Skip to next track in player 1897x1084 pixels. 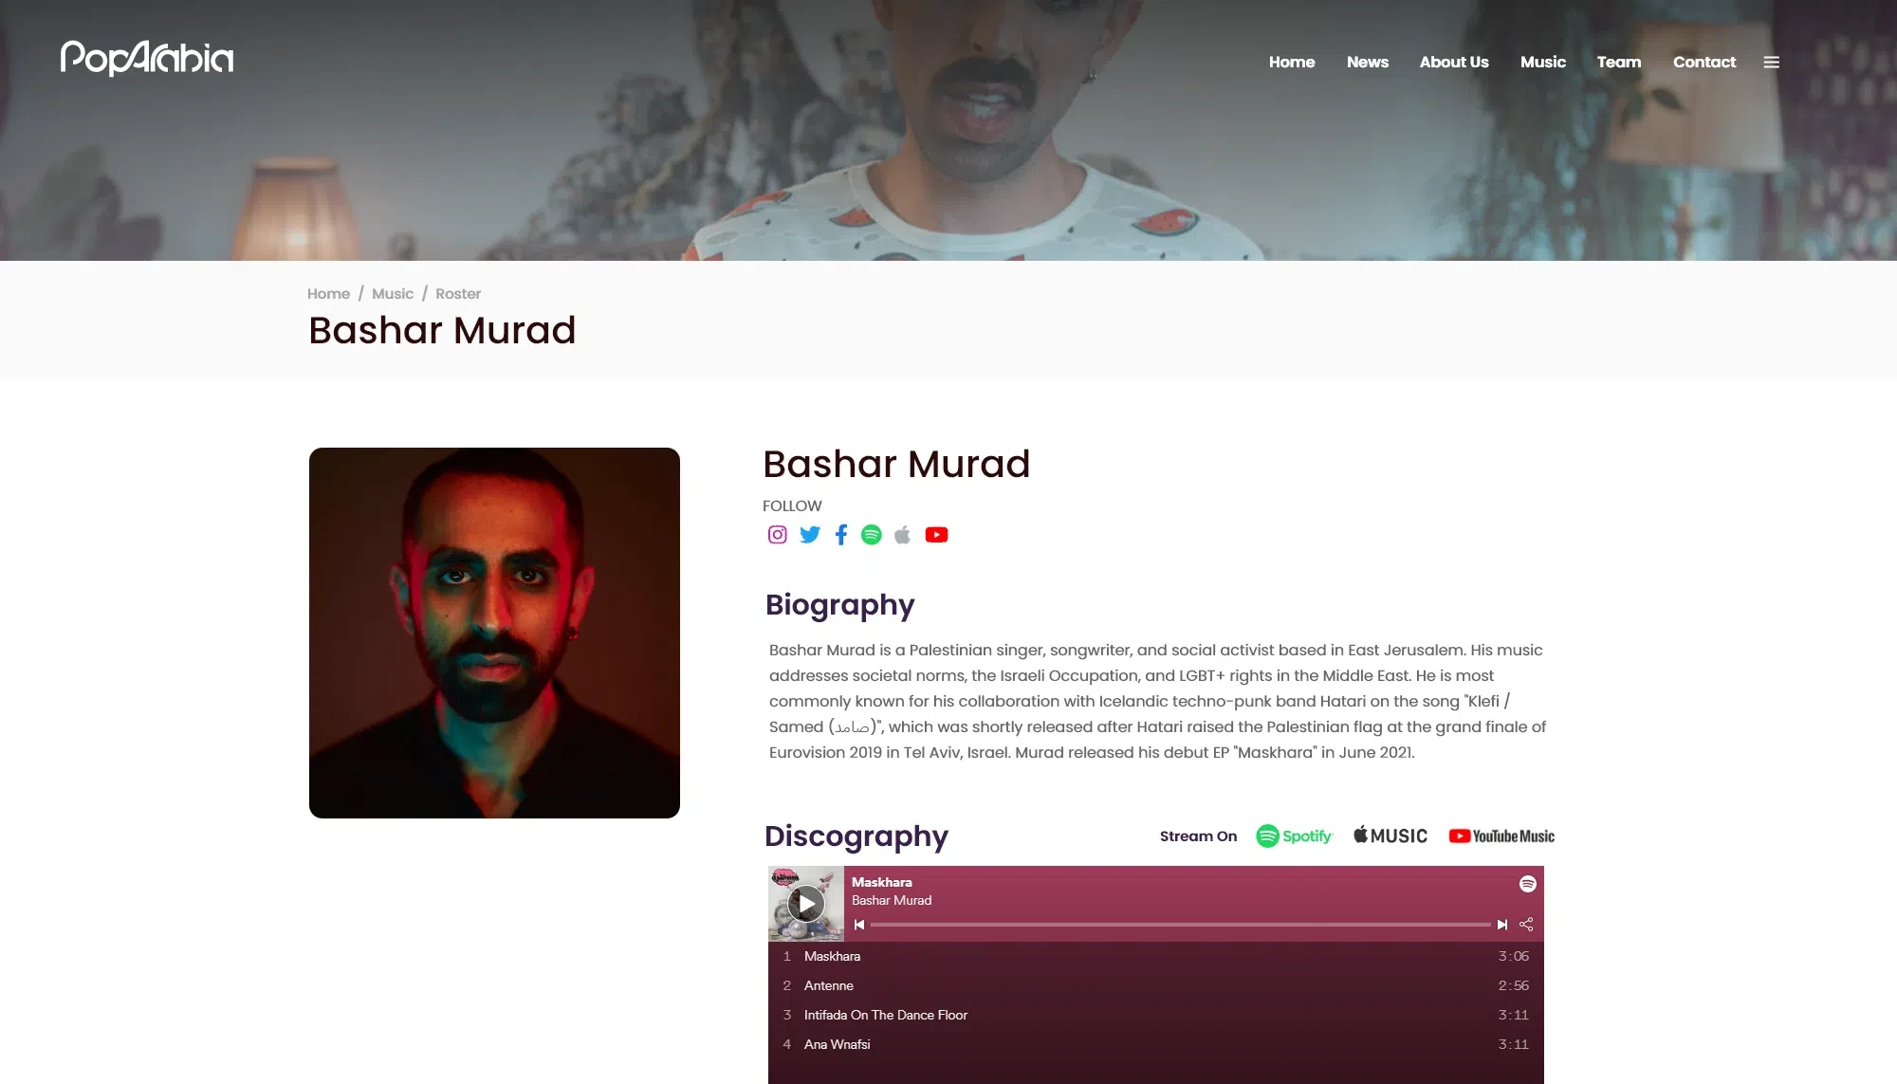point(1501,925)
